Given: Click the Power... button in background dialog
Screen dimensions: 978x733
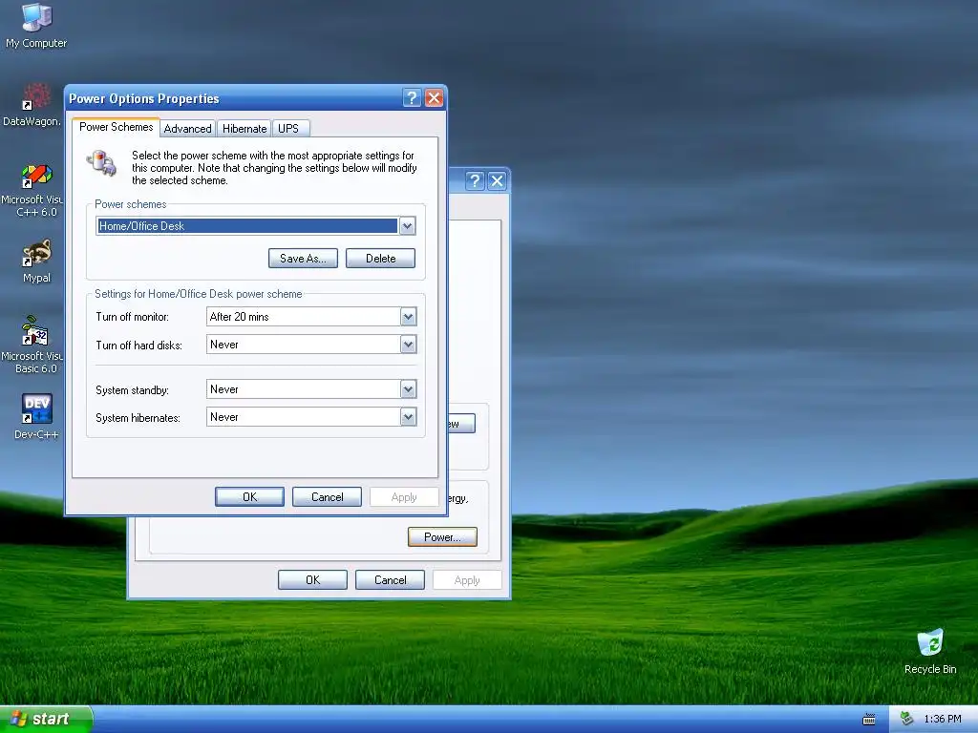Looking at the screenshot, I should (x=442, y=536).
